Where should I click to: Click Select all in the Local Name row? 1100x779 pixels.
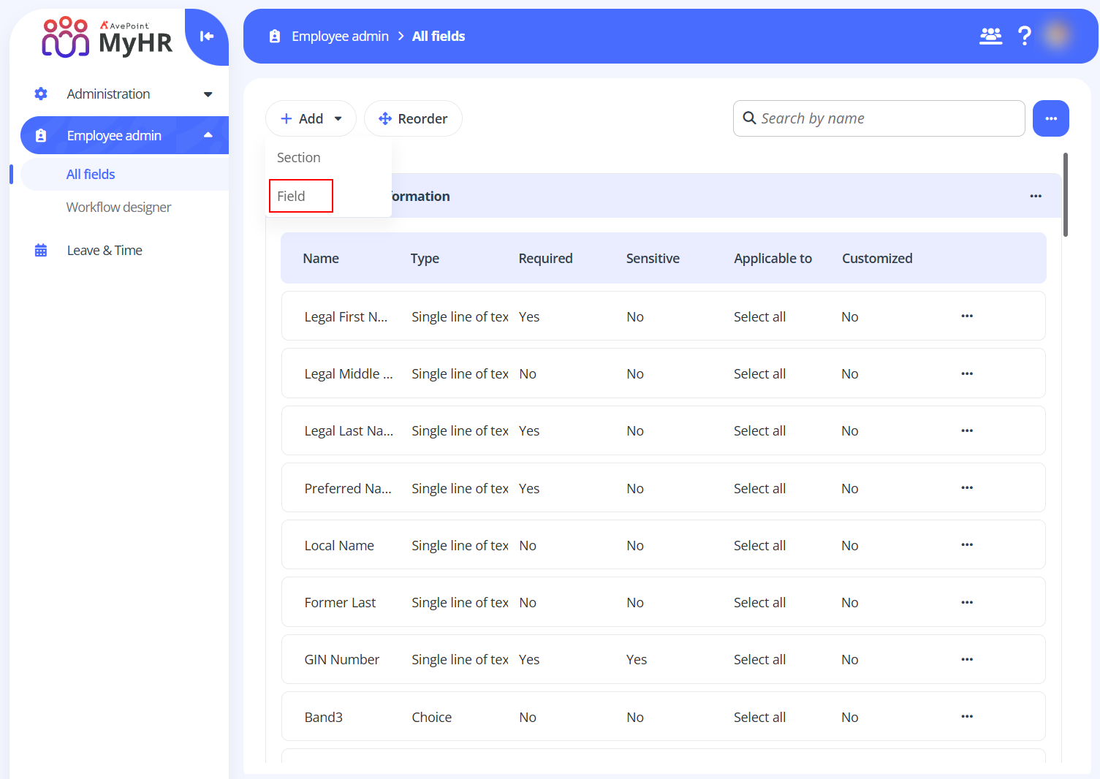coord(759,545)
